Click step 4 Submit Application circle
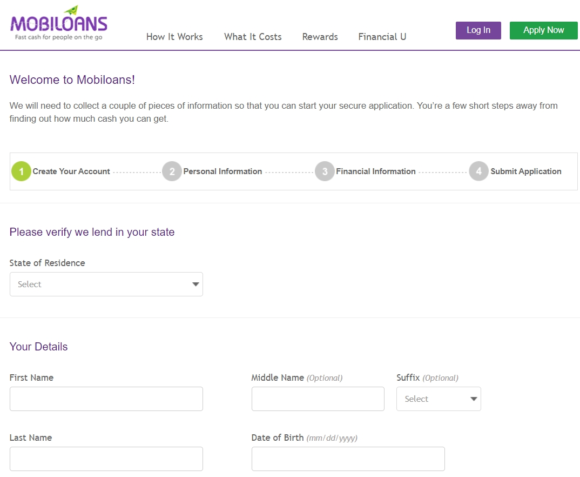The height and width of the screenshot is (477, 580). tap(478, 171)
